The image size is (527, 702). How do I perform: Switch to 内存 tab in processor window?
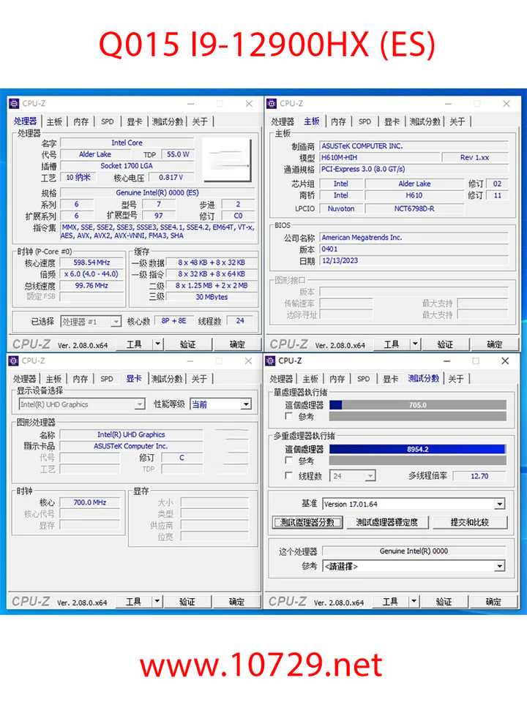click(x=81, y=121)
